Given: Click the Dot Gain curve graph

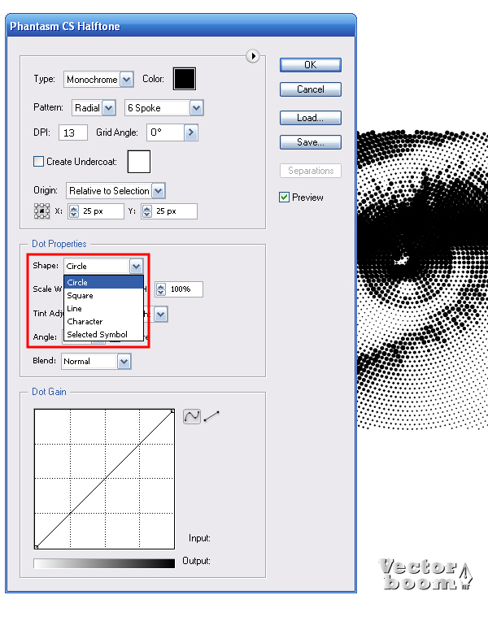Looking at the screenshot, I should (104, 480).
